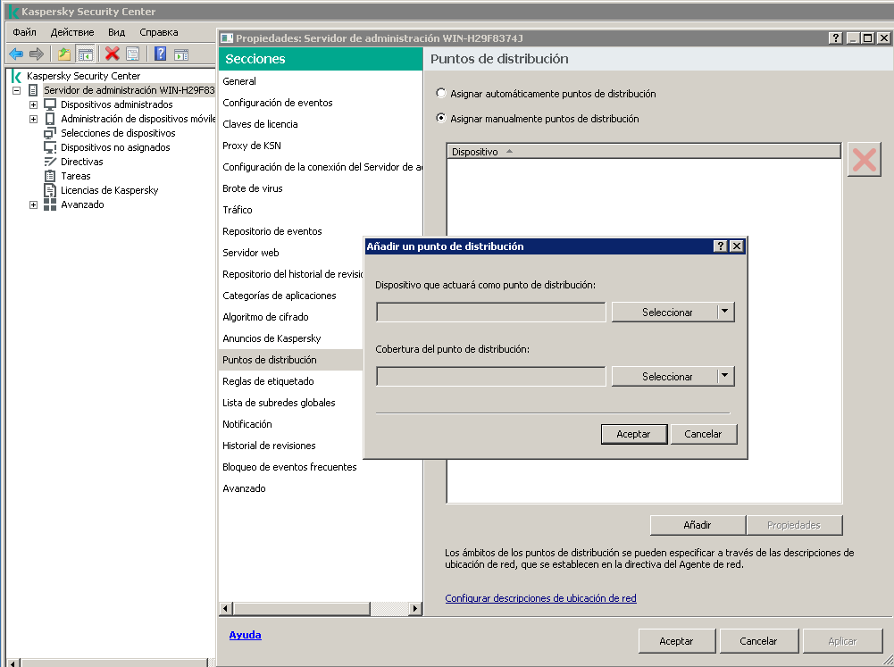Open Configurar descripciones de ubicación de red link

539,598
